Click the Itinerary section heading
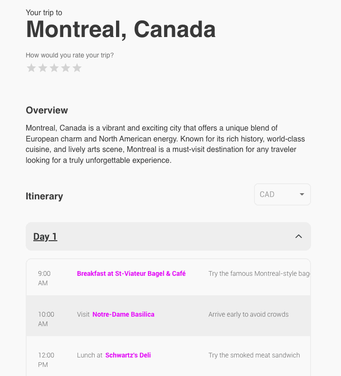 44,196
